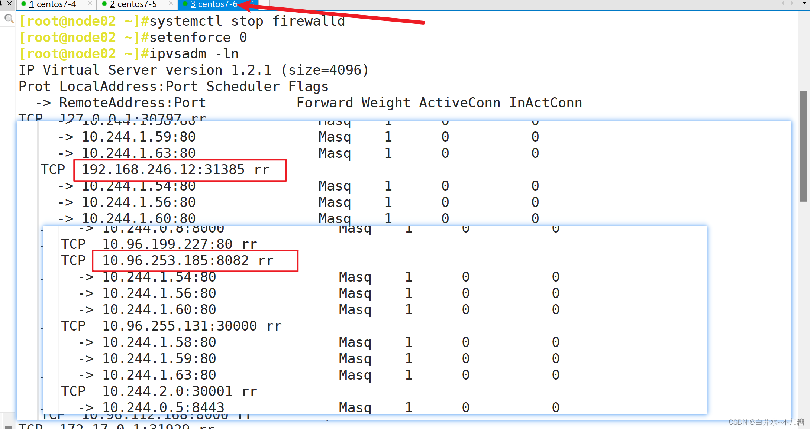Close the left panel with X icon
The height and width of the screenshot is (429, 810).
[x=10, y=3]
